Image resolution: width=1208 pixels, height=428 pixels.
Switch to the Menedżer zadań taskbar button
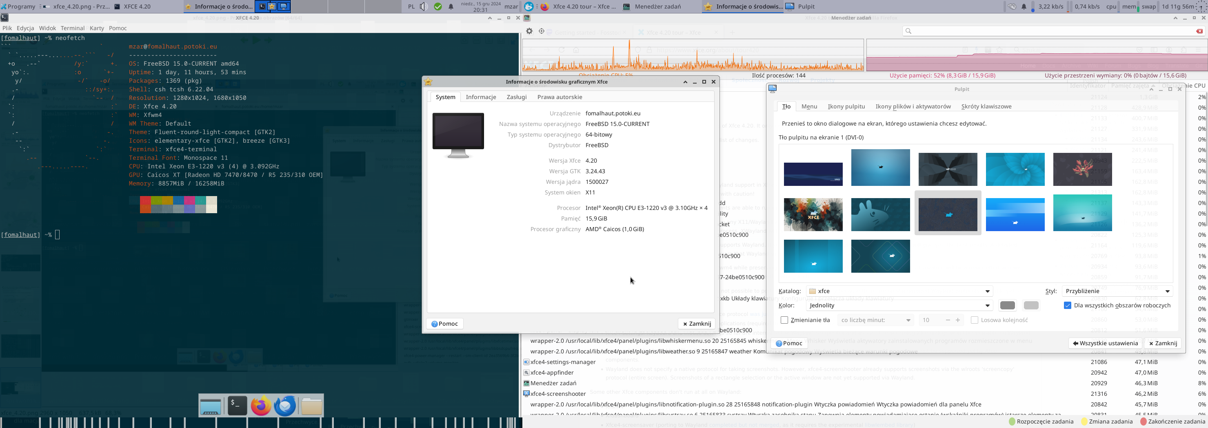pos(660,7)
